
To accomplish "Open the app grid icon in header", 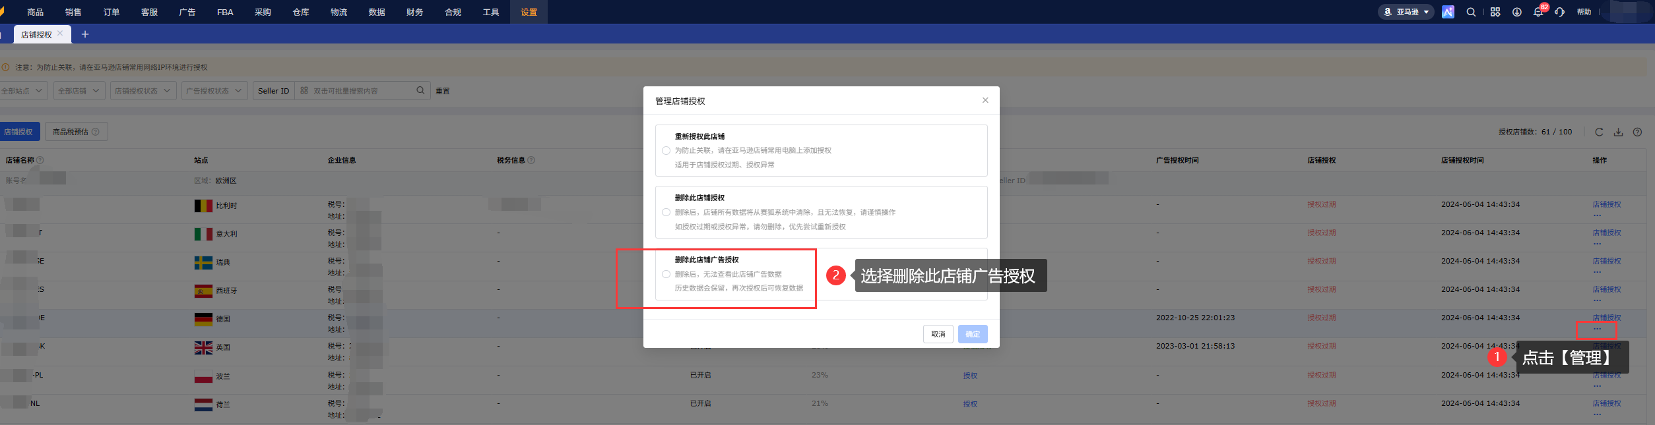I will click(1495, 12).
